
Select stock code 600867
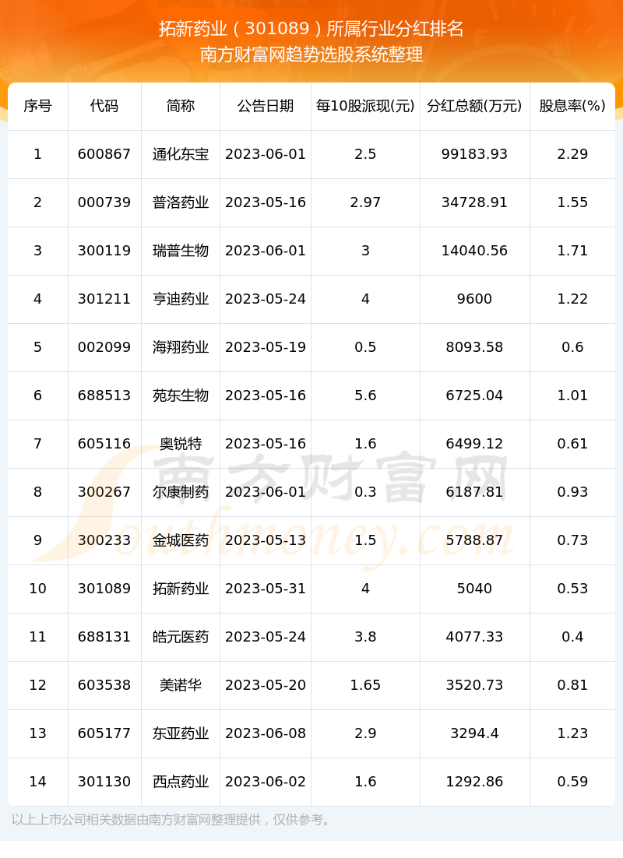pyautogui.click(x=104, y=154)
